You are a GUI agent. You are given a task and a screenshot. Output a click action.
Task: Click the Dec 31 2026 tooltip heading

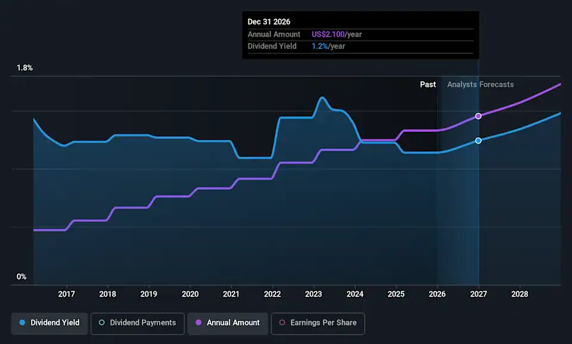[x=269, y=22]
